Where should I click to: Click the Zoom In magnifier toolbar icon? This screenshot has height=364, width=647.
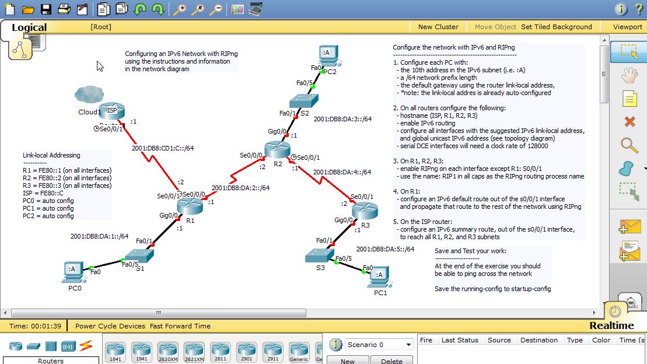[x=181, y=9]
